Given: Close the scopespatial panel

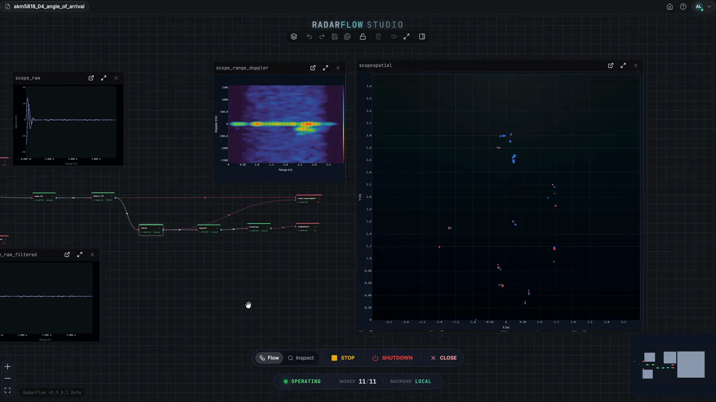Looking at the screenshot, I should click(x=636, y=65).
